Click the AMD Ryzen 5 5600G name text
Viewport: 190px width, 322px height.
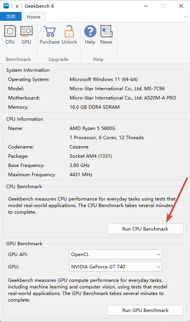(x=93, y=128)
